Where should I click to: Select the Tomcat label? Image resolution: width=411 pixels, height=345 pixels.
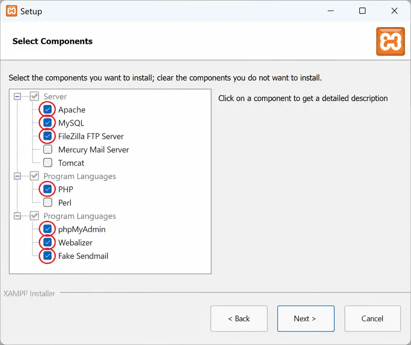click(x=71, y=163)
